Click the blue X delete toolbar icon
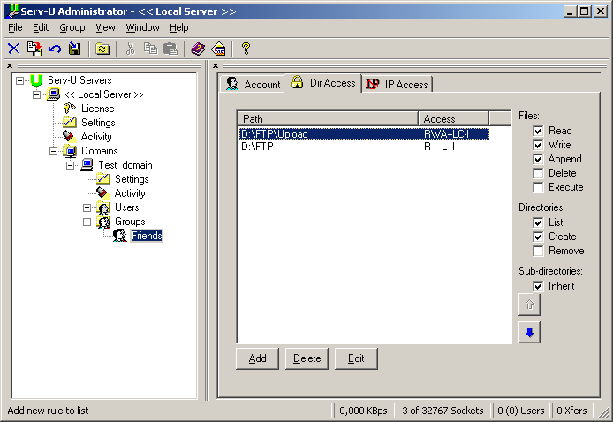This screenshot has width=613, height=422. coord(13,49)
